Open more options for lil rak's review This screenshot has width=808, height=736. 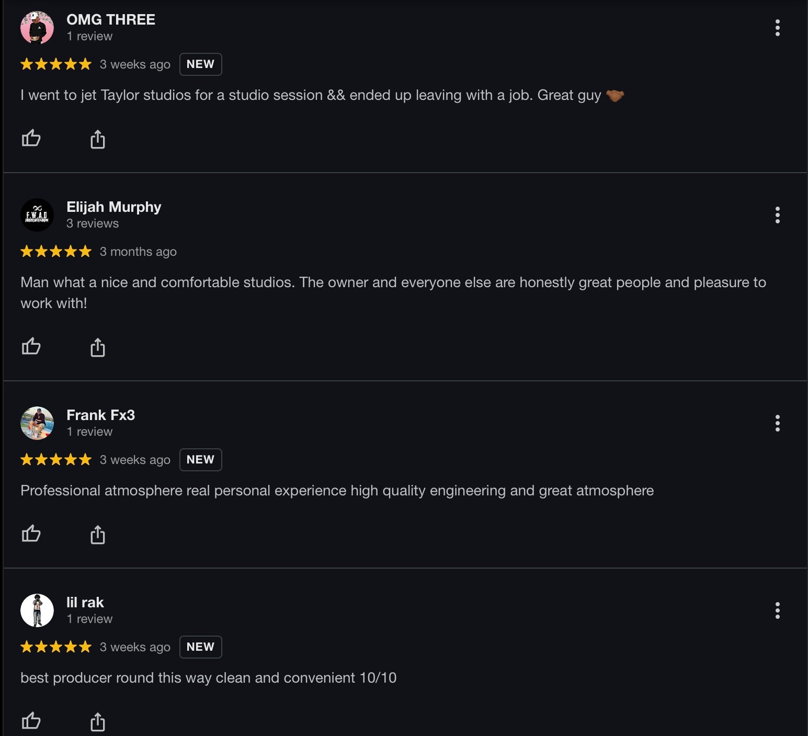click(778, 610)
